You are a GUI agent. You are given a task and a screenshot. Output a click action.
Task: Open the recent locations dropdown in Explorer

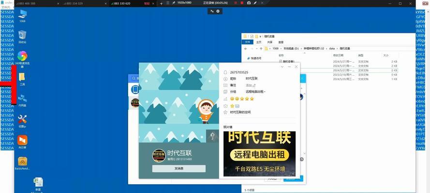pyautogui.click(x=256, y=48)
